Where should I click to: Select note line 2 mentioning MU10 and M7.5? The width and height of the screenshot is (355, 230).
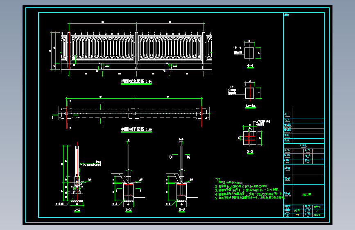(x=241, y=187)
